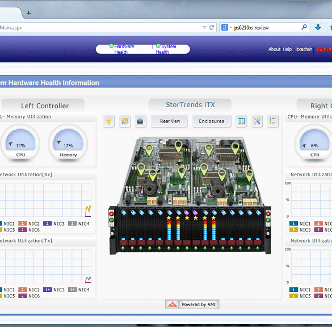Click the red LED on chassis right ear
332x327 pixels.
(268, 214)
